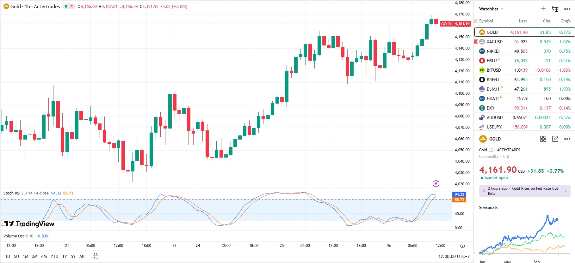Viewport: 575px width, 263px height.
Task: Open watchlist advanced view table icon
Action: 555,9
